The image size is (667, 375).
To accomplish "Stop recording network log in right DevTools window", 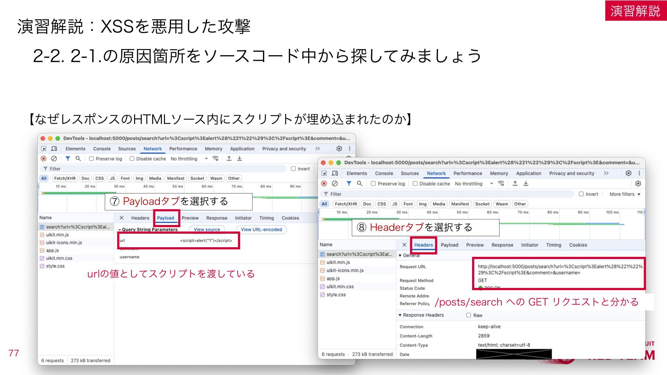I will (x=324, y=184).
